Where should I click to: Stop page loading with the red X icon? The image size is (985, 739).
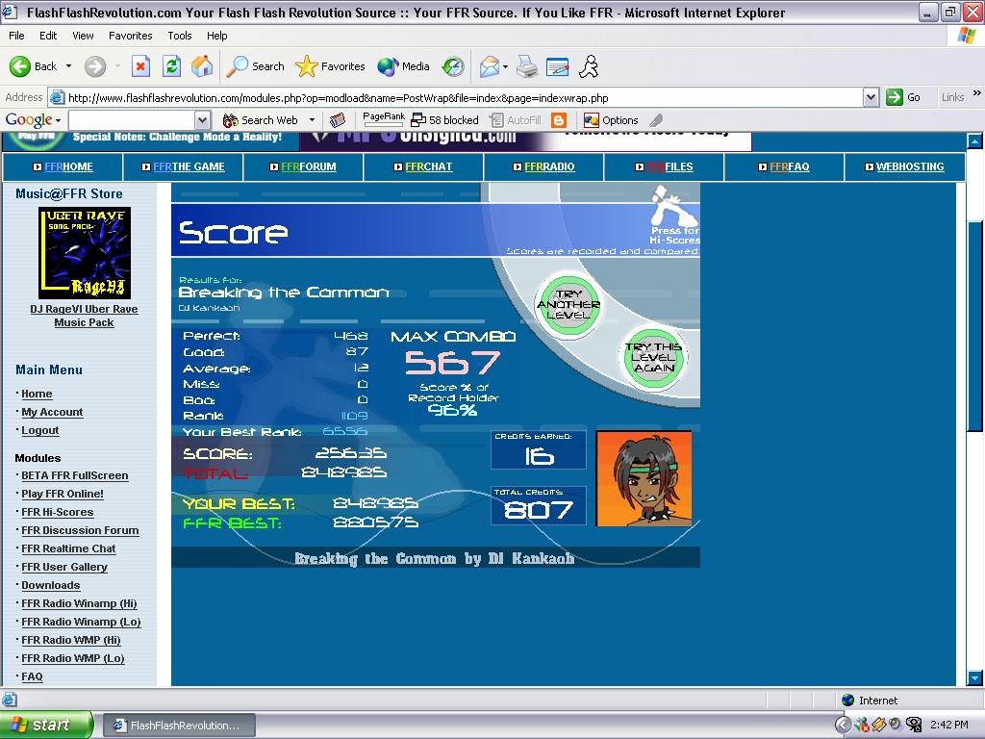[x=140, y=66]
